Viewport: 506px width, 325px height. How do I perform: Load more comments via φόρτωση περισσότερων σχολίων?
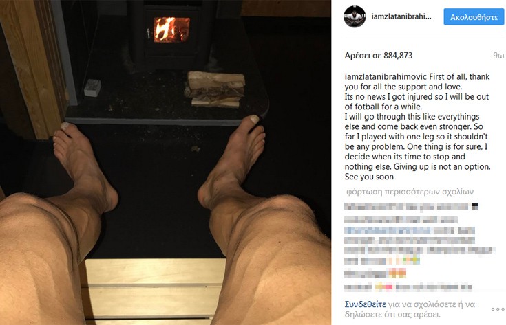pyautogui.click(x=410, y=192)
